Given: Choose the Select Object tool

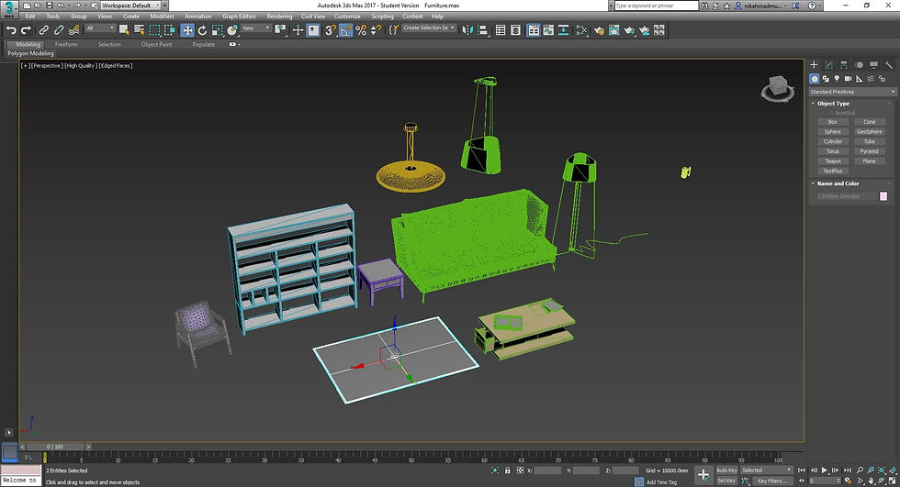Looking at the screenshot, I should point(124,29).
